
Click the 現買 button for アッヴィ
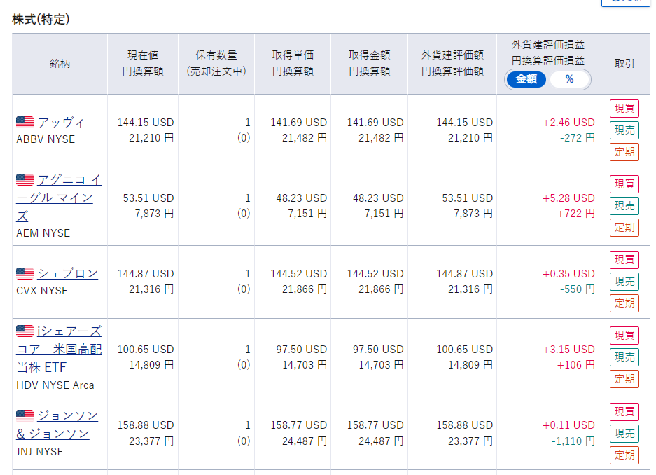click(x=624, y=109)
